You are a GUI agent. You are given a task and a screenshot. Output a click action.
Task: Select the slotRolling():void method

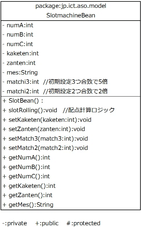click(x=59, y=110)
